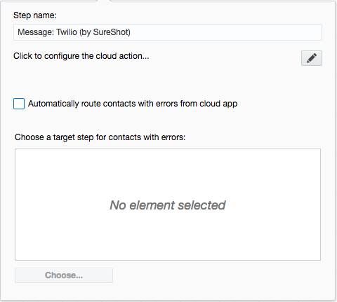Image resolution: width=337 pixels, height=302 pixels.
Task: Click the bottom area of empty target list
Action: 168,247
